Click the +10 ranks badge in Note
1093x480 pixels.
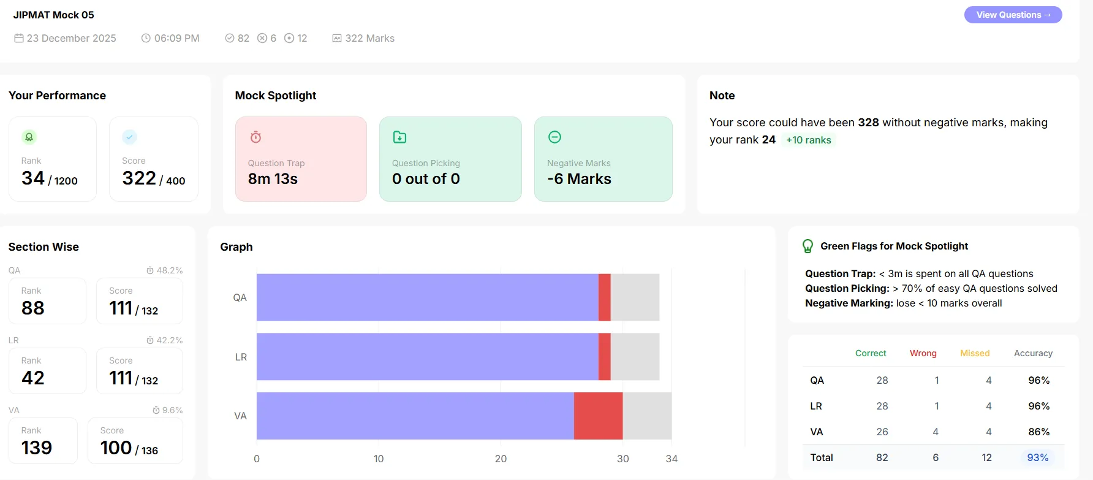click(x=809, y=140)
